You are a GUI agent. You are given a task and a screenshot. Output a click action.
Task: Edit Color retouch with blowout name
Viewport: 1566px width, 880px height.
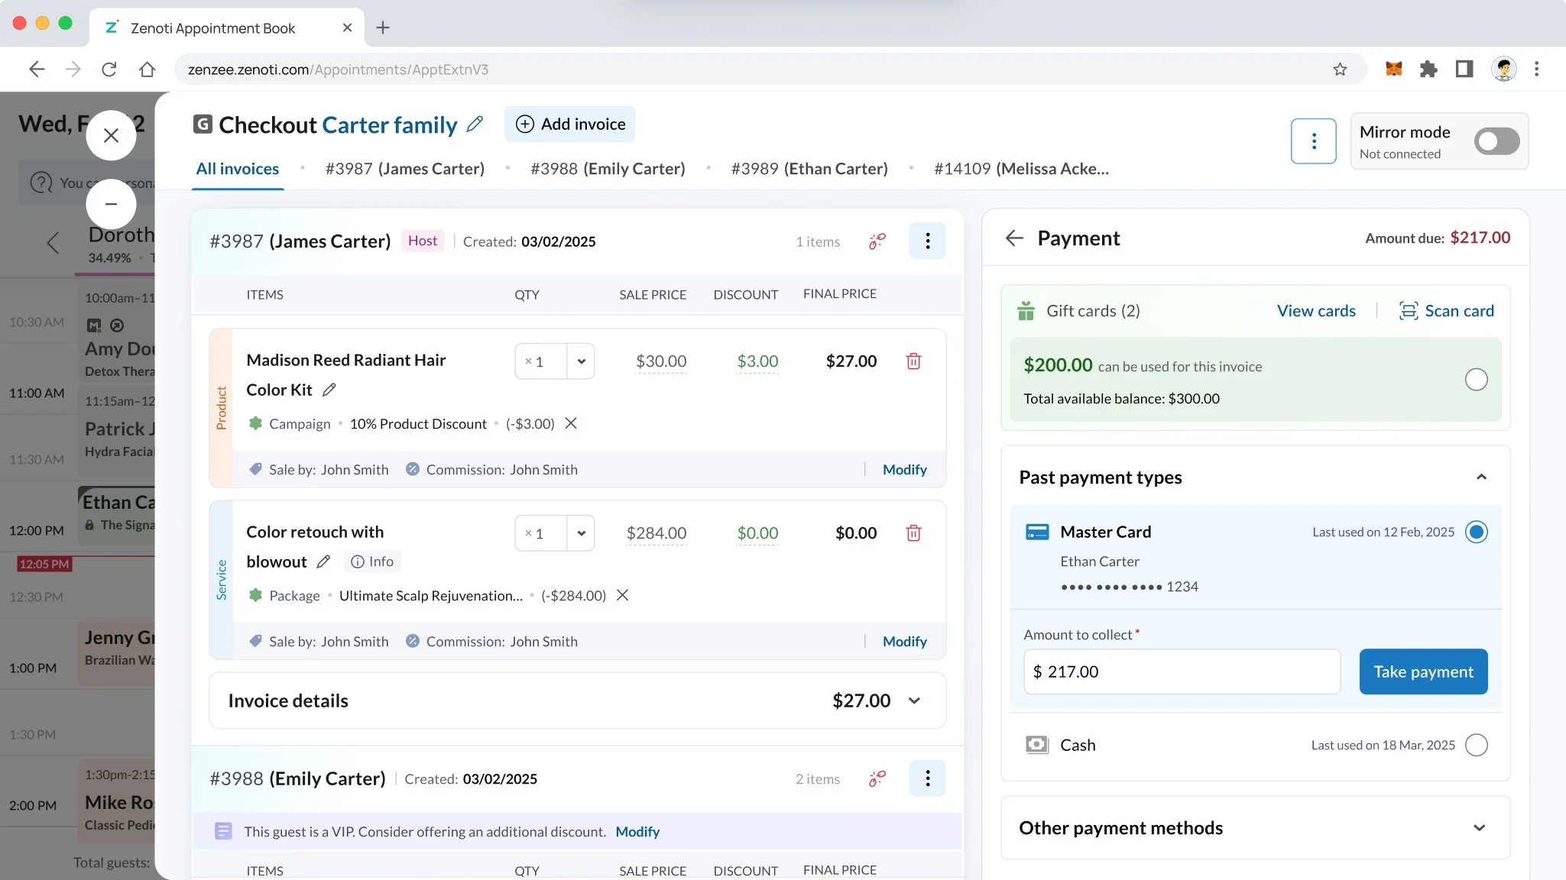tap(323, 561)
